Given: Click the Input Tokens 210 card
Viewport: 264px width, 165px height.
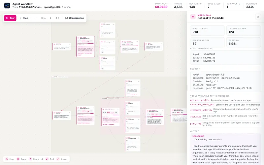Looking at the screenshot, I should coord(207,30).
